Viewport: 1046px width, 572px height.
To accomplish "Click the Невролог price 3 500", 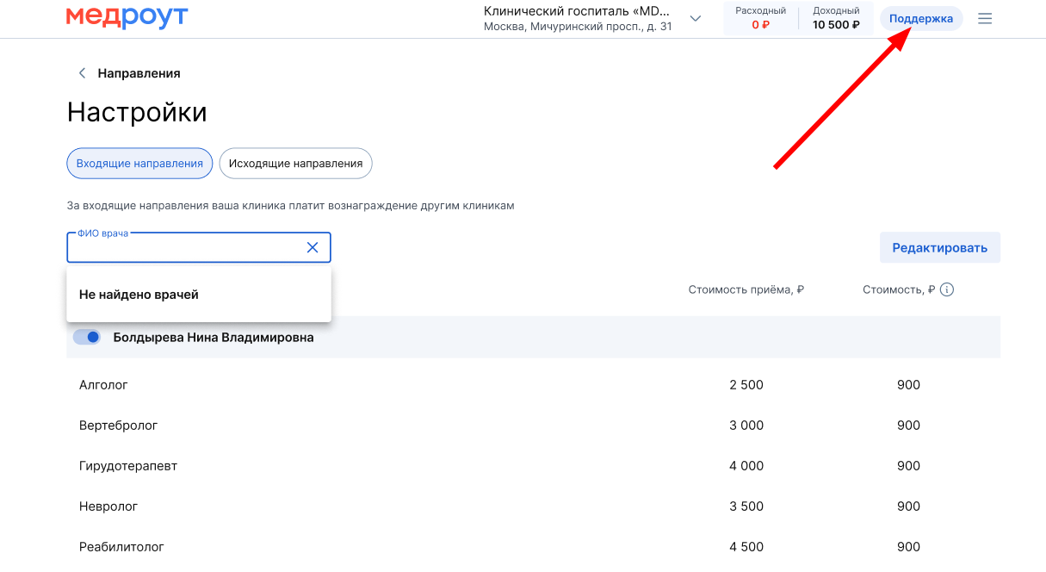I will coord(746,507).
